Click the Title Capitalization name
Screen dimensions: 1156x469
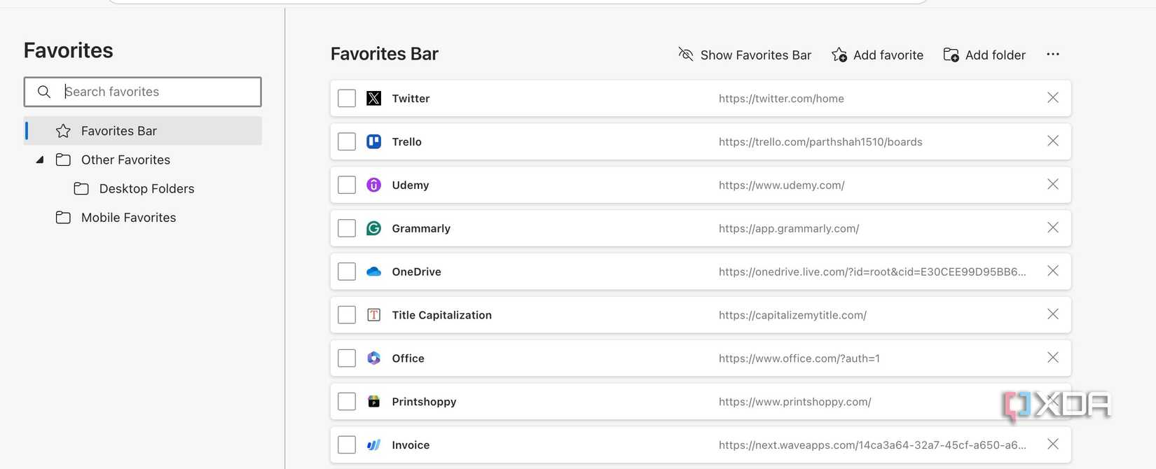pos(442,316)
